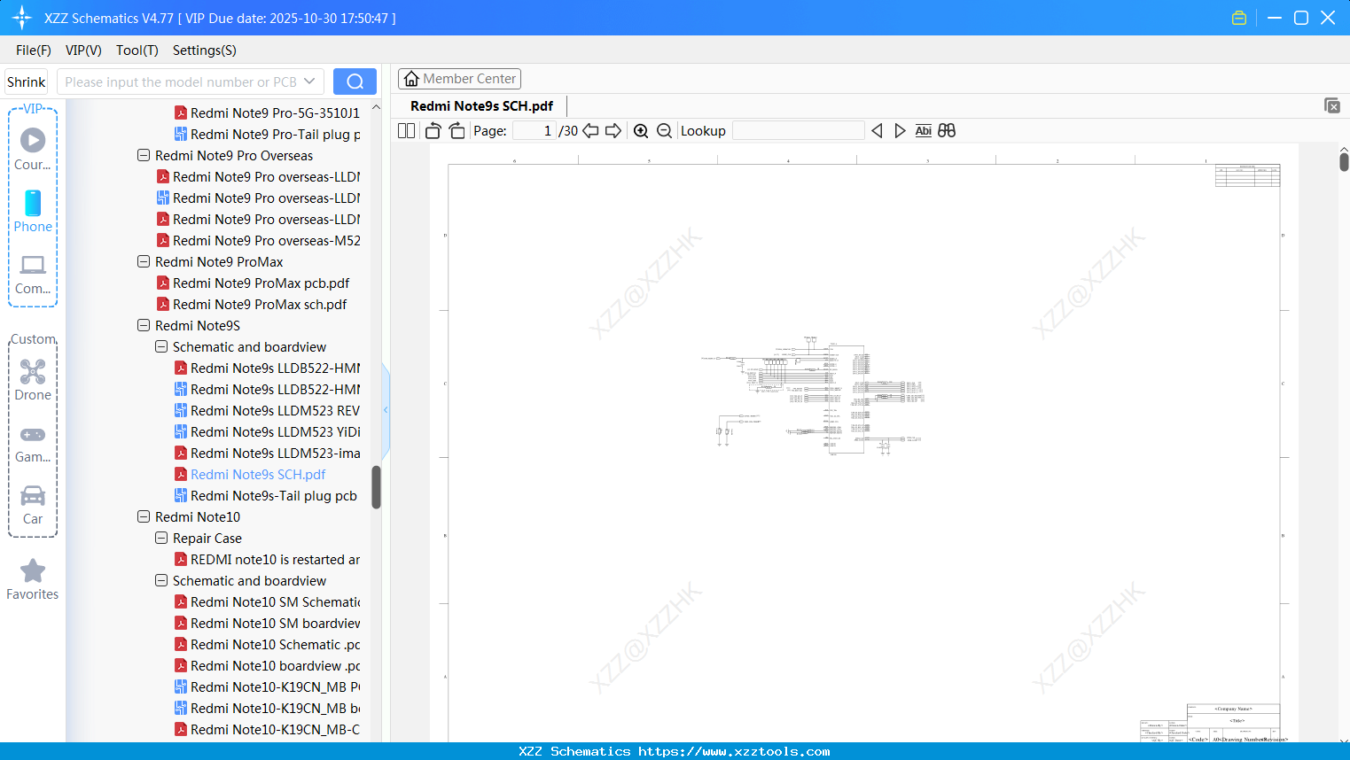The width and height of the screenshot is (1350, 760).
Task: Click the Page number field
Action: pos(534,131)
